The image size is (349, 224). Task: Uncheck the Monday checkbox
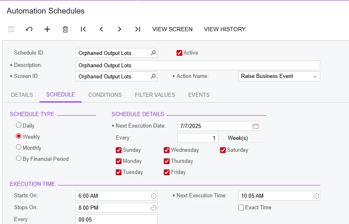pos(119,161)
